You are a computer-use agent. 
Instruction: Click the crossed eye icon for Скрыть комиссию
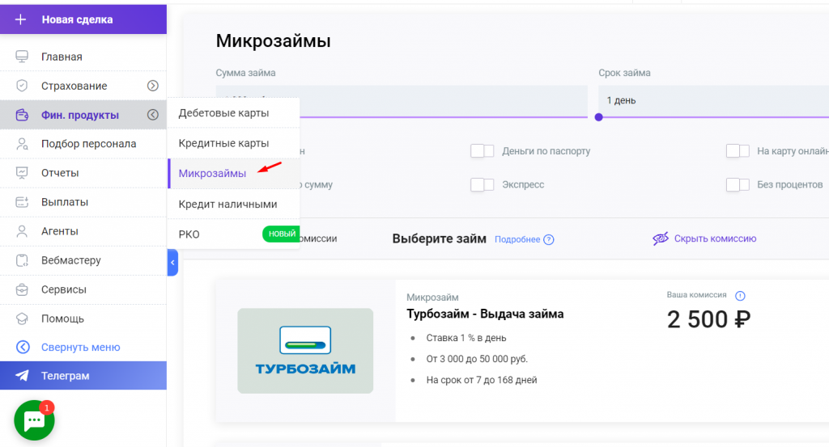[661, 238]
